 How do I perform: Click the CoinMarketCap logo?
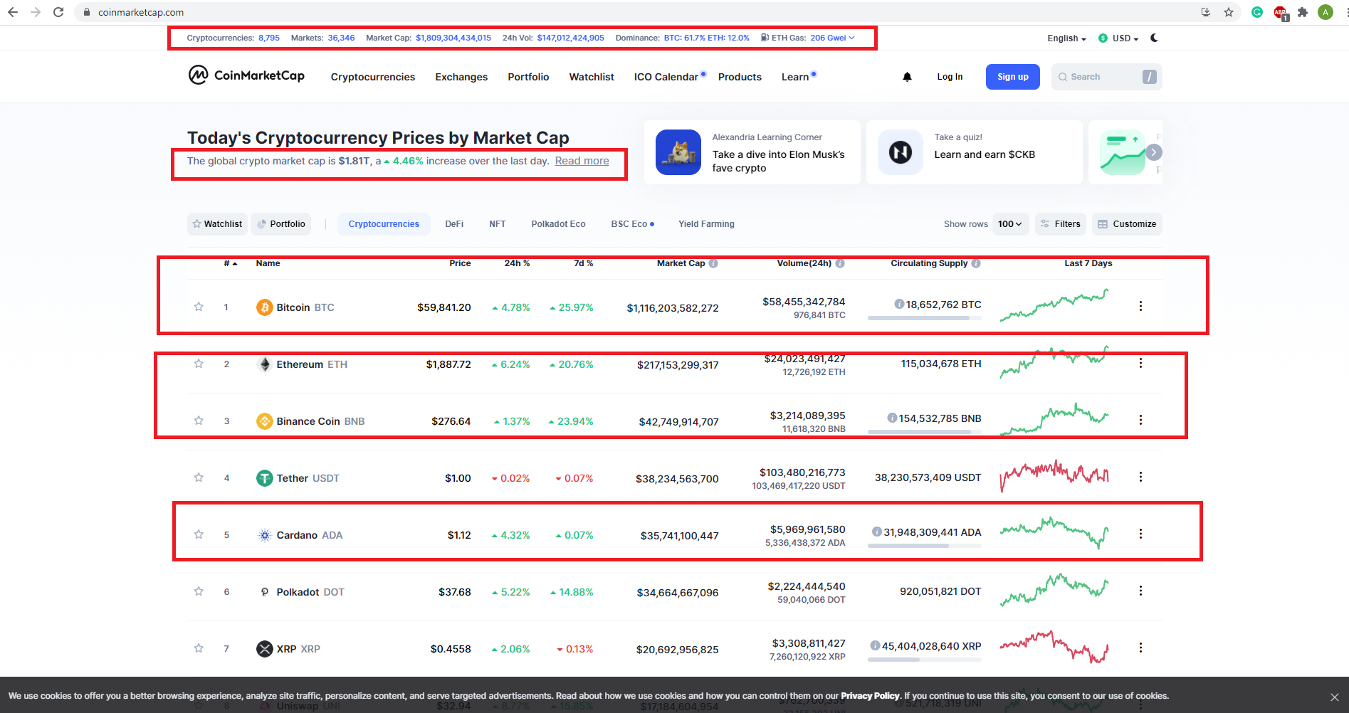click(x=246, y=75)
